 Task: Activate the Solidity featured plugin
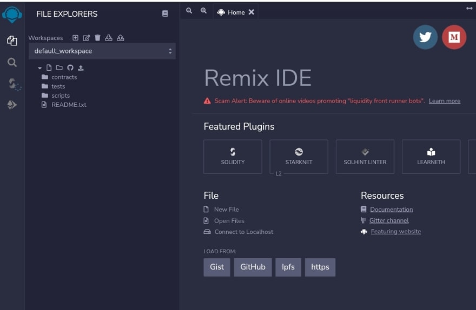[x=233, y=157]
